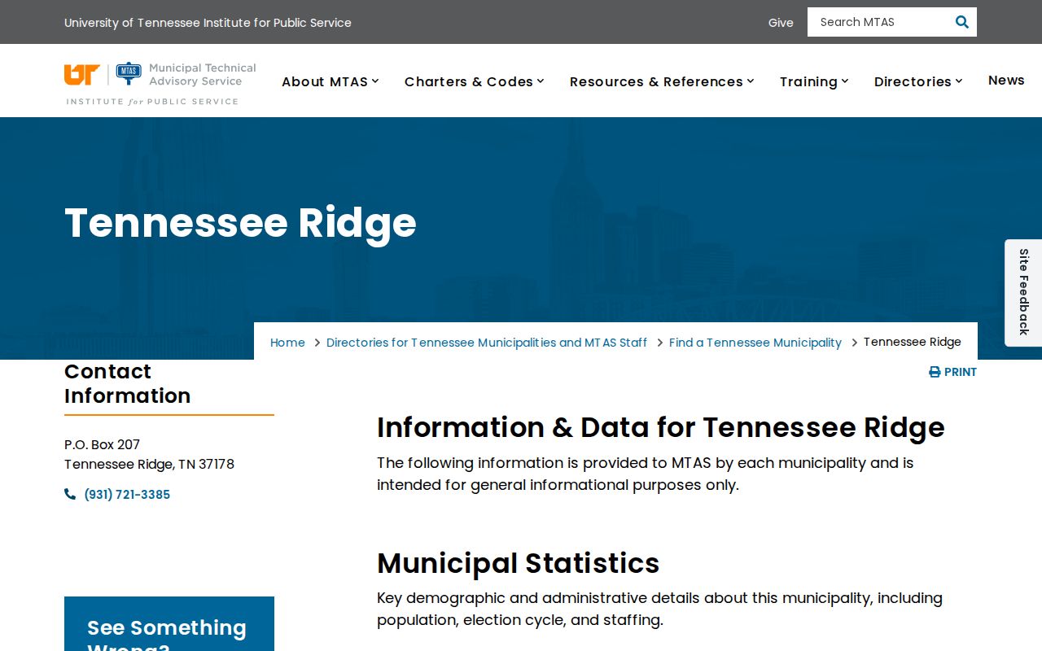Select the Municipal Statistics heading
Image resolution: width=1042 pixels, height=651 pixels.
point(518,563)
